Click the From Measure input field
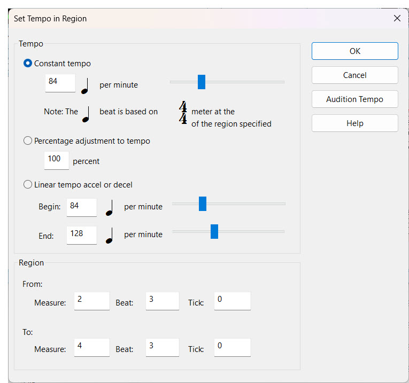 tap(91, 301)
